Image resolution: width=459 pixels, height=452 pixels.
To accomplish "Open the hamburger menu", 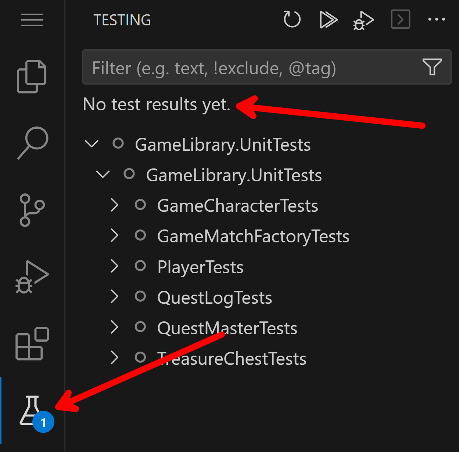I will tap(32, 20).
